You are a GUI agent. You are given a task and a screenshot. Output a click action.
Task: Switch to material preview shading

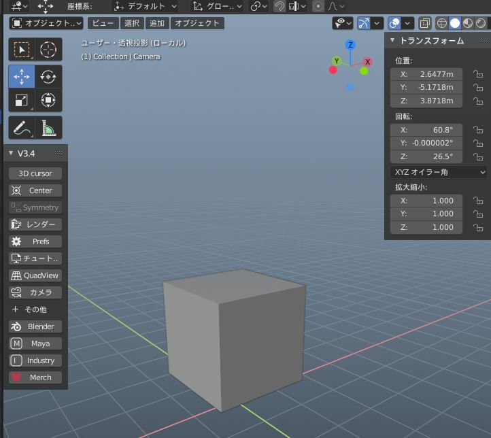(467, 23)
